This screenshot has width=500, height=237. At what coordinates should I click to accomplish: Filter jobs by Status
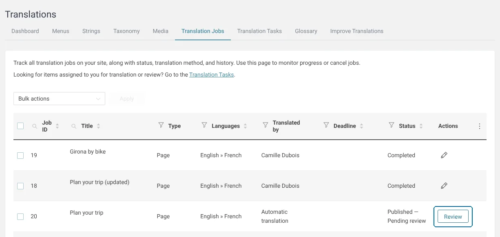pyautogui.click(x=392, y=125)
